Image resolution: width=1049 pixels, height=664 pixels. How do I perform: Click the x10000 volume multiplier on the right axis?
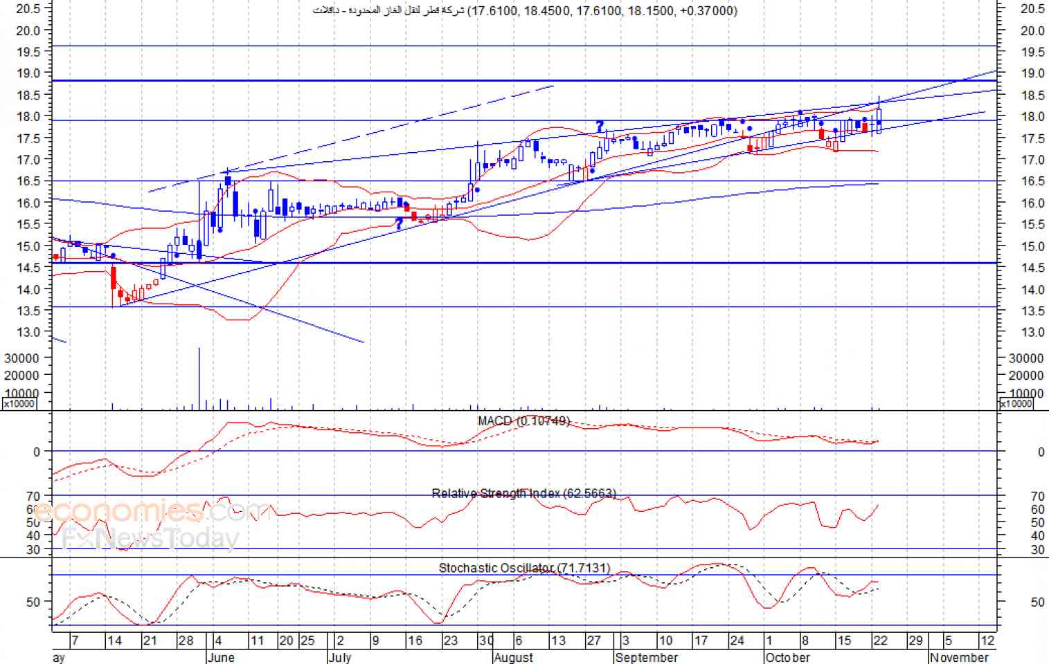point(1017,404)
